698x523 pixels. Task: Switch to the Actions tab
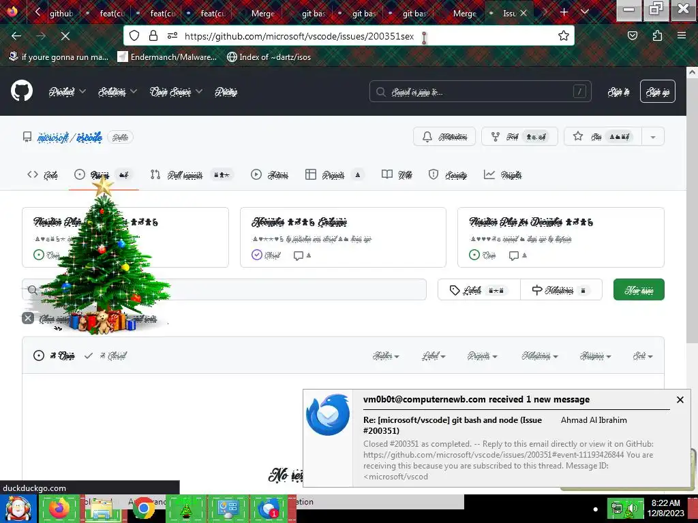coord(269,175)
